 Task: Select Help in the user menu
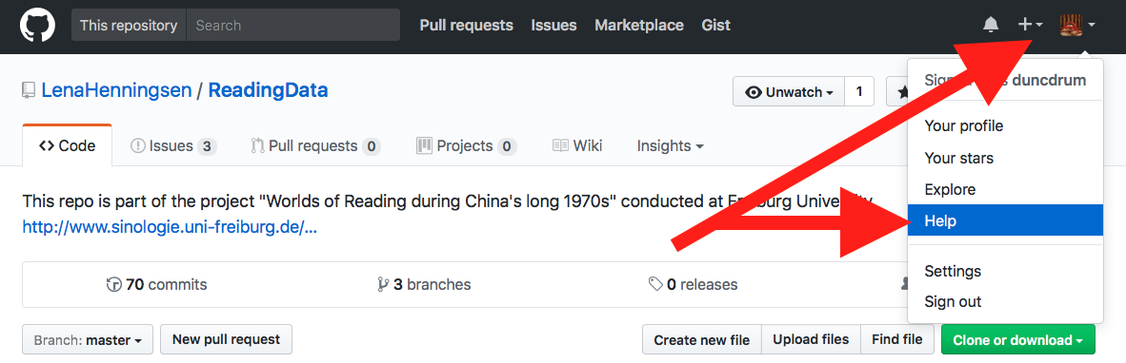pos(1005,221)
